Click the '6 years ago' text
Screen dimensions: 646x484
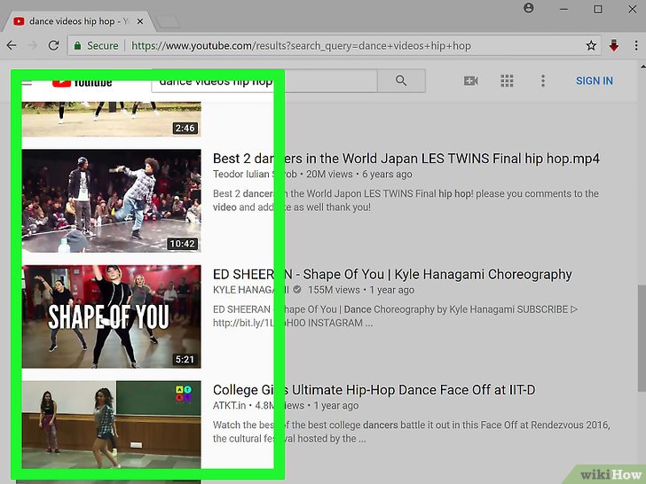click(387, 174)
